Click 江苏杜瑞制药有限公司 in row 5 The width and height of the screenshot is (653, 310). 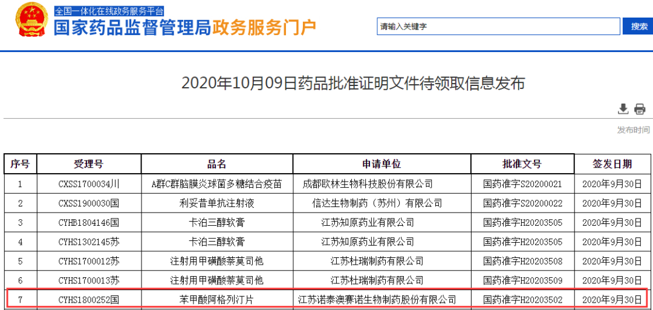click(377, 261)
